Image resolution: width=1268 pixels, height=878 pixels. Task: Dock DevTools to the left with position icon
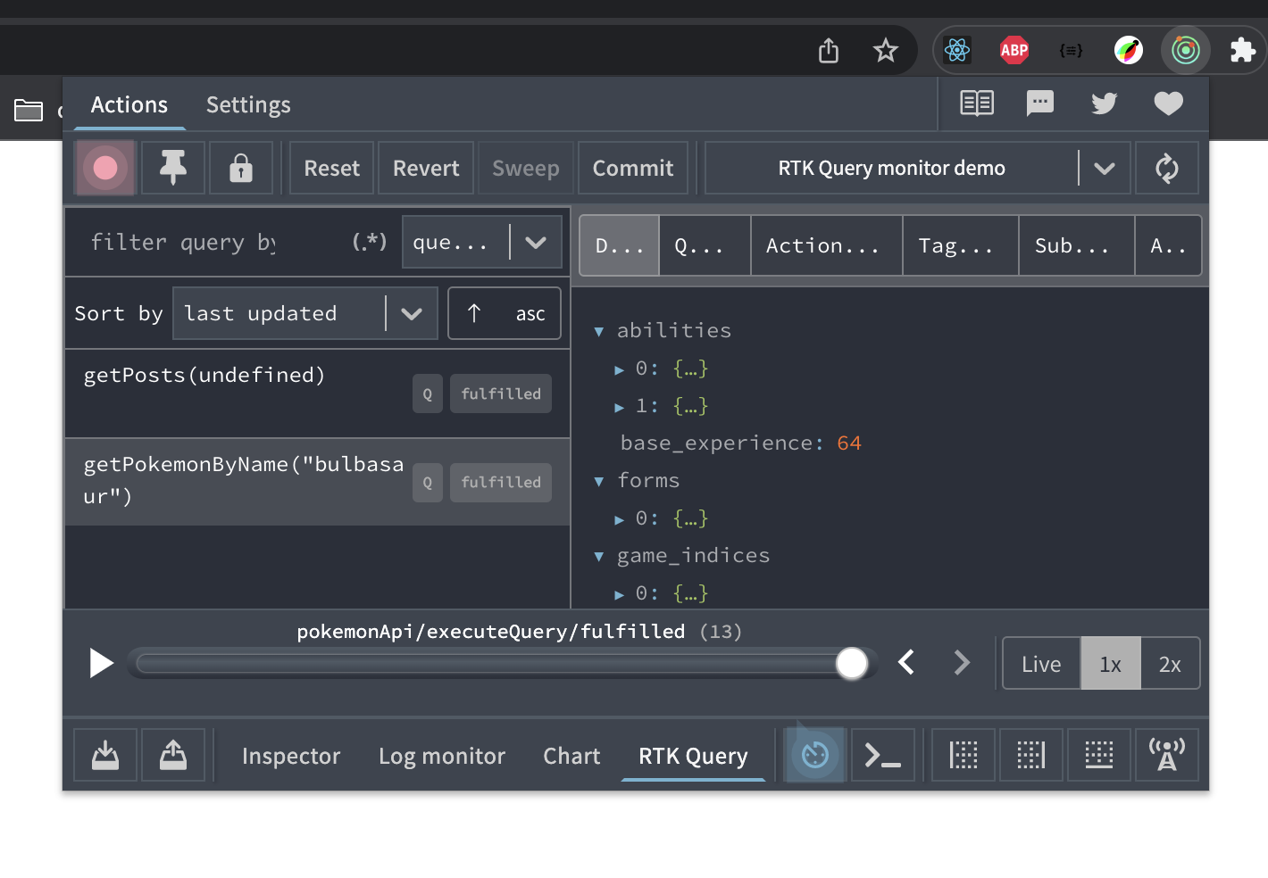[964, 754]
